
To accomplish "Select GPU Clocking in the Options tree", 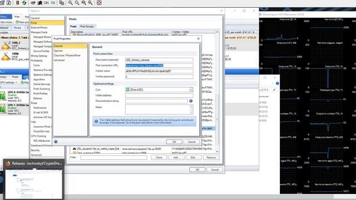I will click(x=38, y=136).
